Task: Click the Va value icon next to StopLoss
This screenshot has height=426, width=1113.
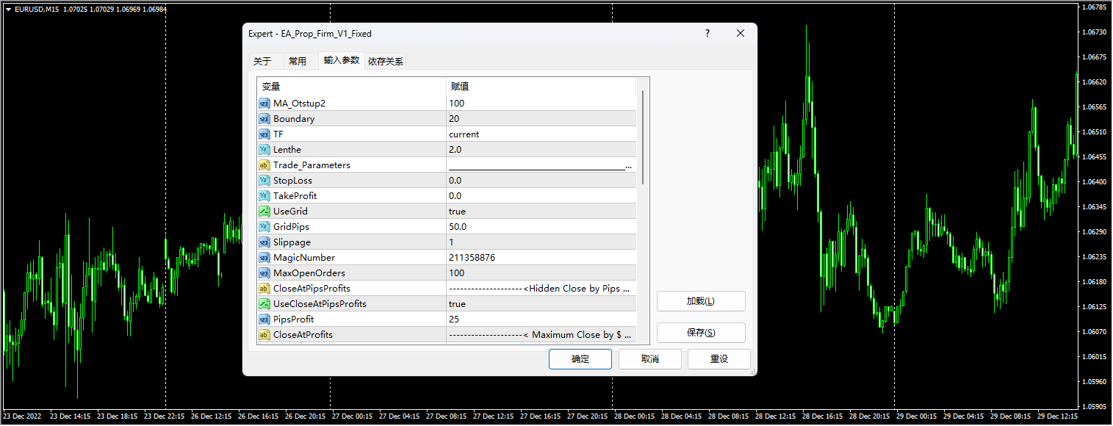Action: coord(264,180)
